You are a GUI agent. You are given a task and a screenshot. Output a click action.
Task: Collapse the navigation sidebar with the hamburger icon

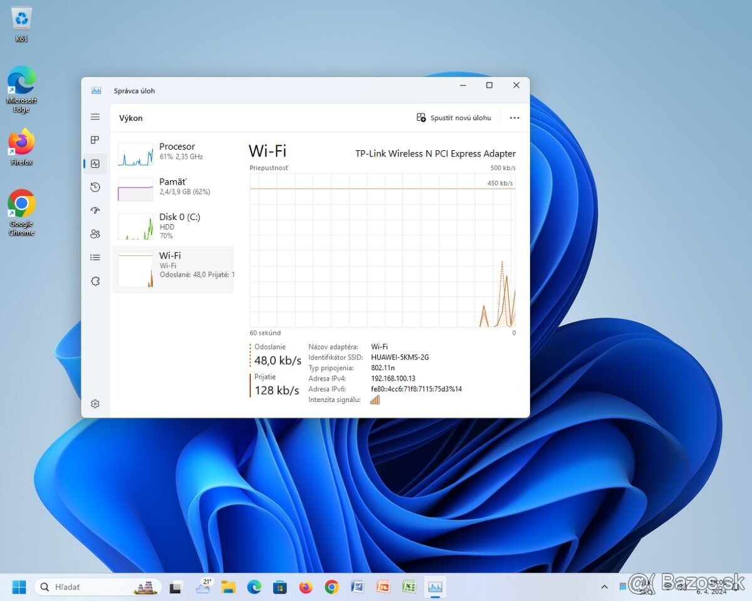[95, 116]
